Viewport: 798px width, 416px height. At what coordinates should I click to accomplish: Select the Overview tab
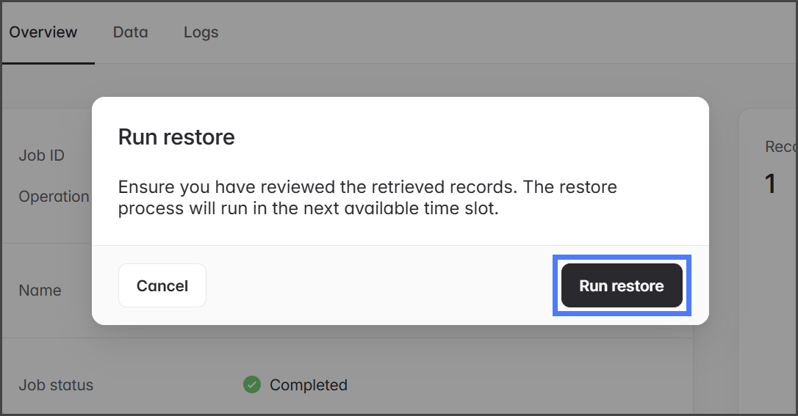click(x=43, y=32)
